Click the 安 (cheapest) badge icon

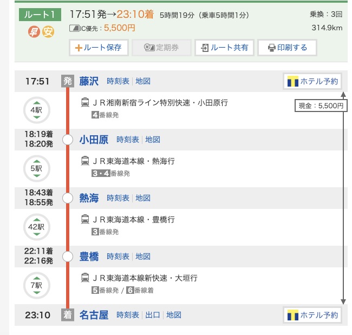point(48,31)
